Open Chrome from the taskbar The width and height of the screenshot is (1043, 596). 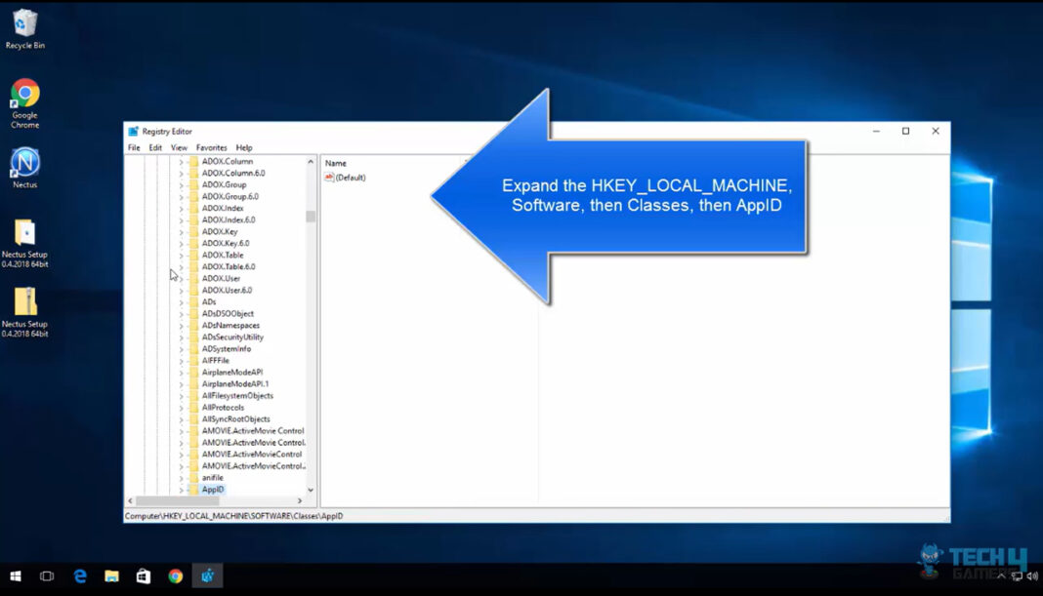click(175, 576)
